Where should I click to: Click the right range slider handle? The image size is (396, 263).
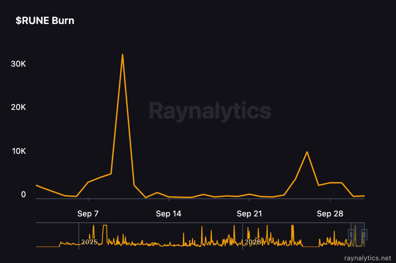(x=364, y=235)
